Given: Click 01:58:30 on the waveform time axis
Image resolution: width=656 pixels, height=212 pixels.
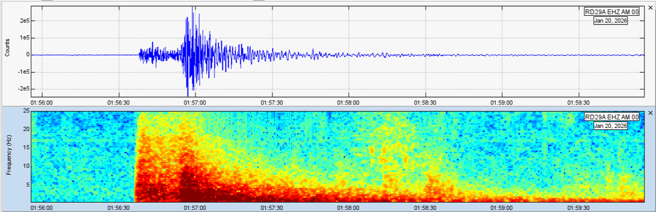Looking at the screenshot, I should (425, 102).
